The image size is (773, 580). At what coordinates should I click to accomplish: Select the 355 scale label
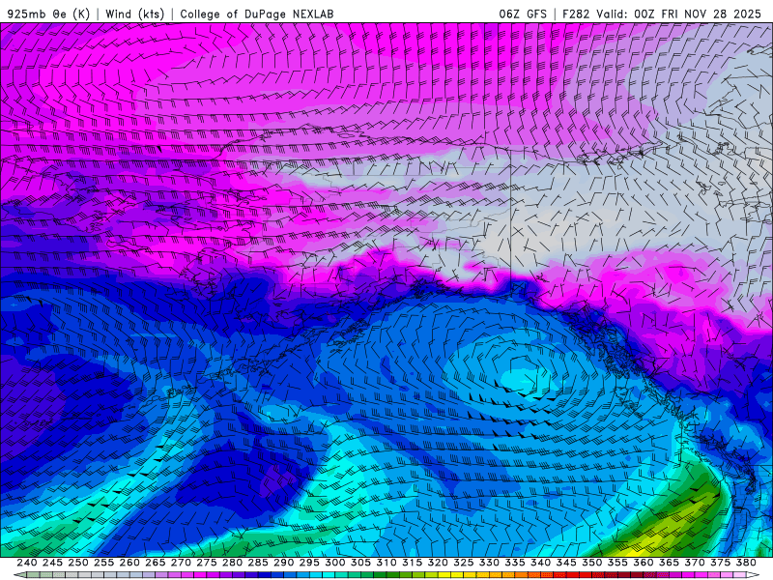pyautogui.click(x=617, y=563)
